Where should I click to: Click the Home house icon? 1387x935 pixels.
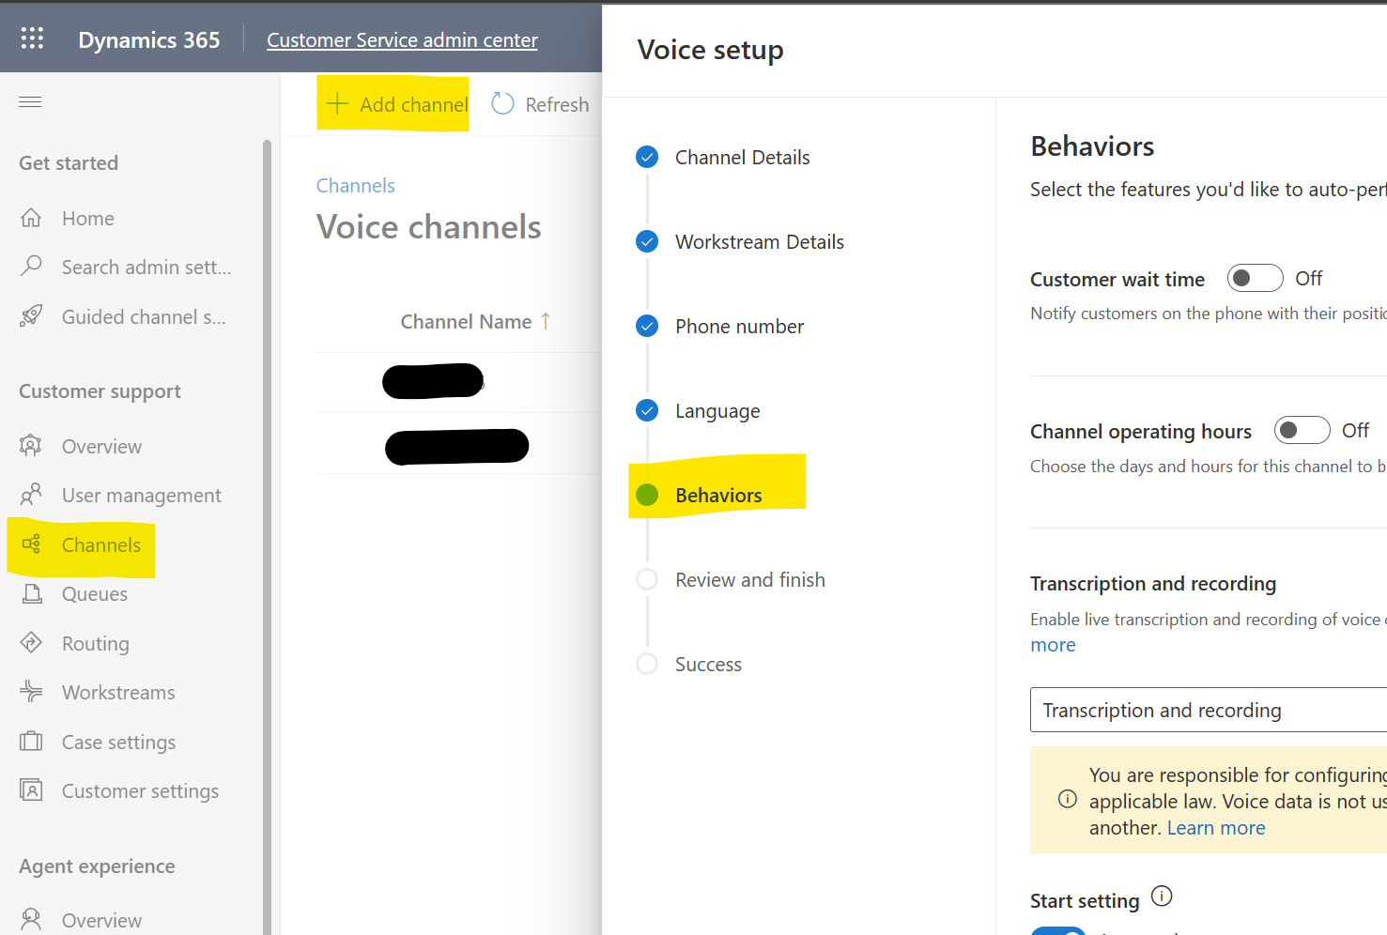31,218
